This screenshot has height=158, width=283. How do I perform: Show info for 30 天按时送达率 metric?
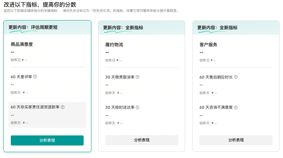137,107
